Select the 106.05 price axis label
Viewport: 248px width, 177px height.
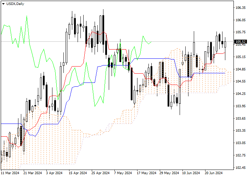tap(241, 20)
